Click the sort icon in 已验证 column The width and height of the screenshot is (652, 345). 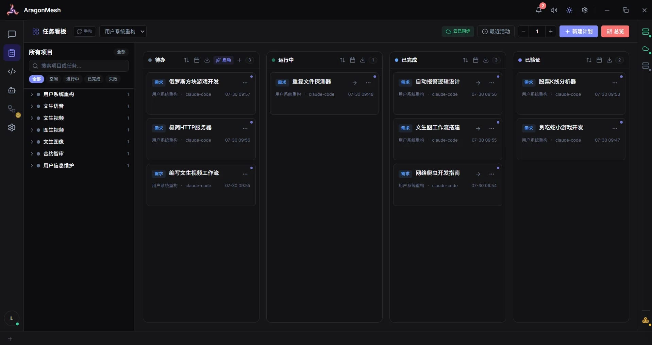tap(589, 60)
